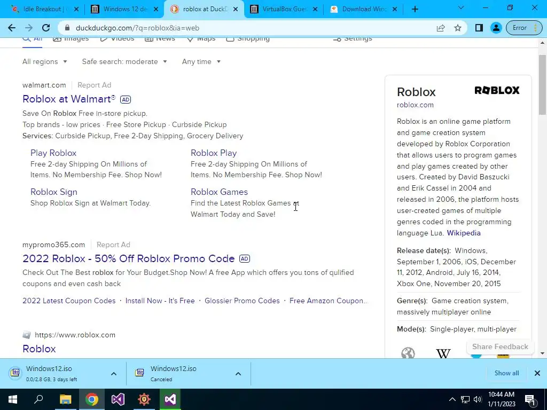The height and width of the screenshot is (410, 547).
Task: Report the walmart.com ad
Action: (94, 85)
